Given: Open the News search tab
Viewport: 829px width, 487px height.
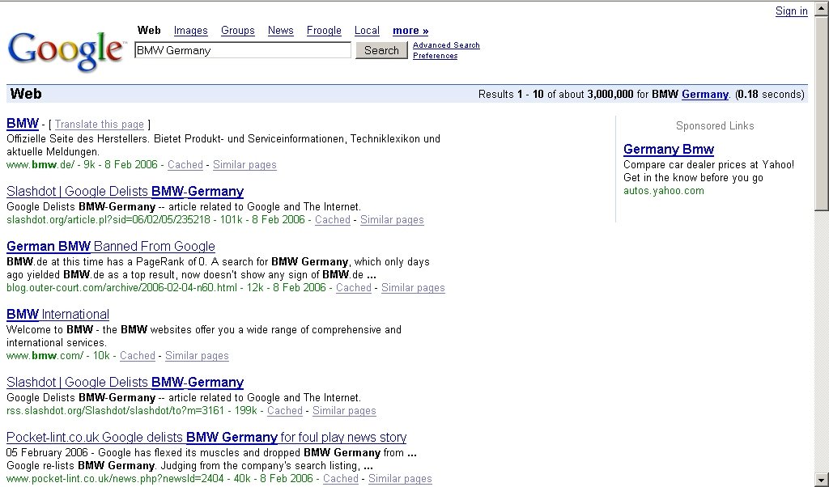Looking at the screenshot, I should [x=281, y=31].
